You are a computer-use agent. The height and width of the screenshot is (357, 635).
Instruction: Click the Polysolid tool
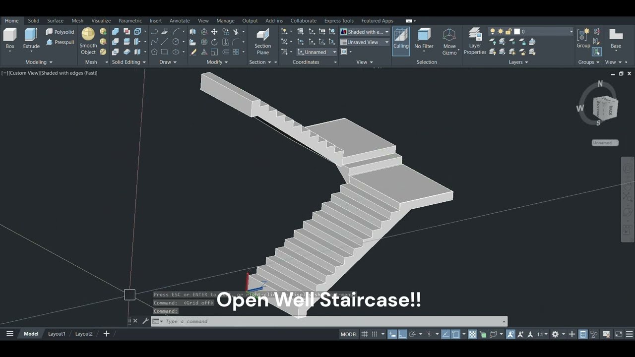coord(60,32)
